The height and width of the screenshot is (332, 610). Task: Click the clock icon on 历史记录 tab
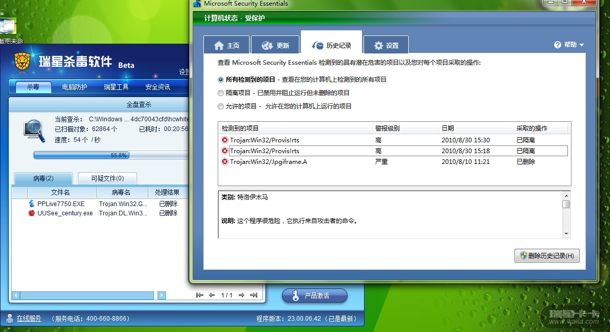[x=318, y=46]
